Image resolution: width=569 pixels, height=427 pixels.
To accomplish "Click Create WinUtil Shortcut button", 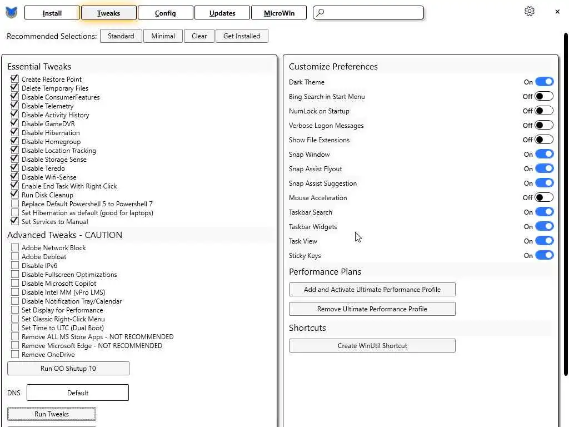I will click(x=372, y=346).
